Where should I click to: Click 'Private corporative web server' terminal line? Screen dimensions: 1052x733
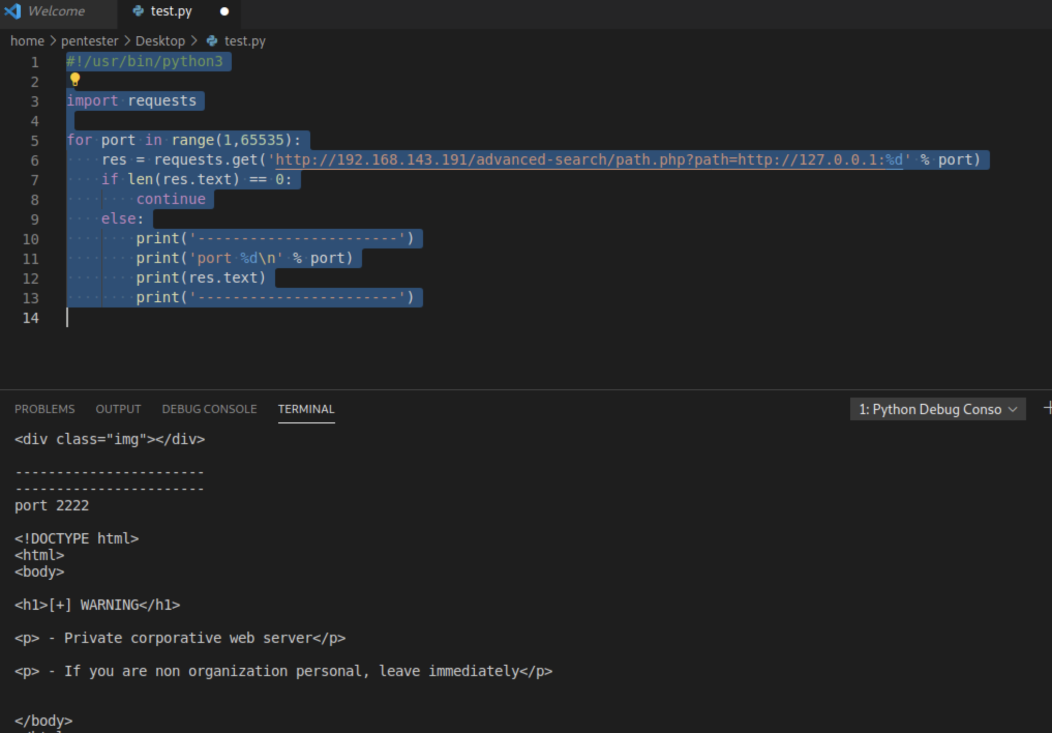tap(180, 638)
